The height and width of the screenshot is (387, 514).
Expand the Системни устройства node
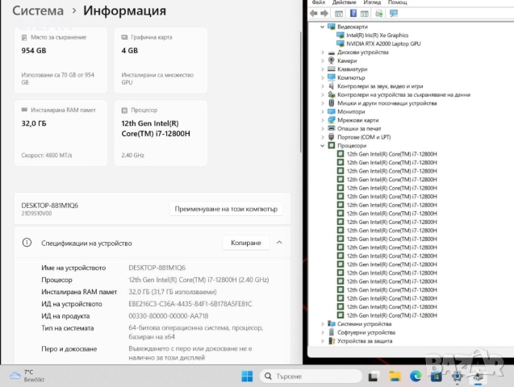point(322,324)
